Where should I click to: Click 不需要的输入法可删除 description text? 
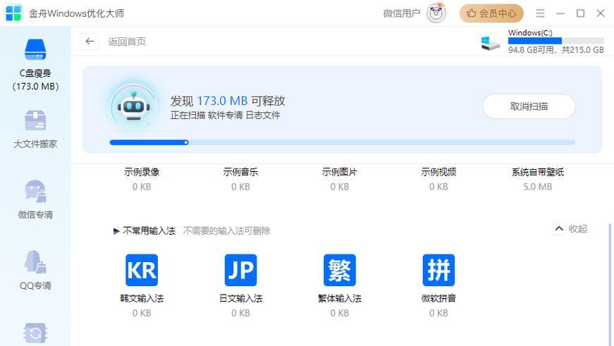[x=227, y=231]
